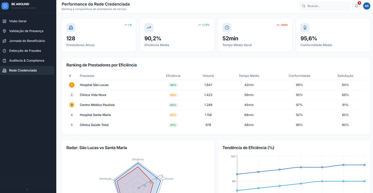Select Clínica Vida Nova provider name
This screenshot has width=373, height=193.
[93, 95]
